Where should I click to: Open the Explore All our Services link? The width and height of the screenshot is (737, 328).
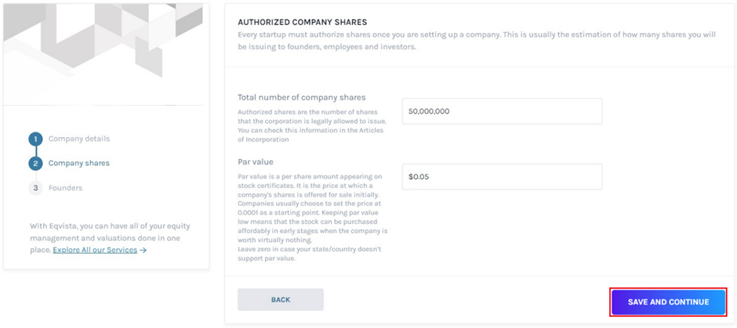95,251
